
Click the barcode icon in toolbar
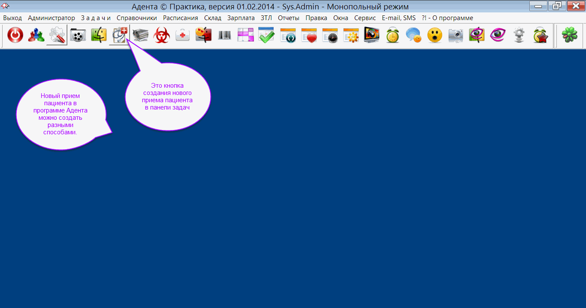click(224, 36)
